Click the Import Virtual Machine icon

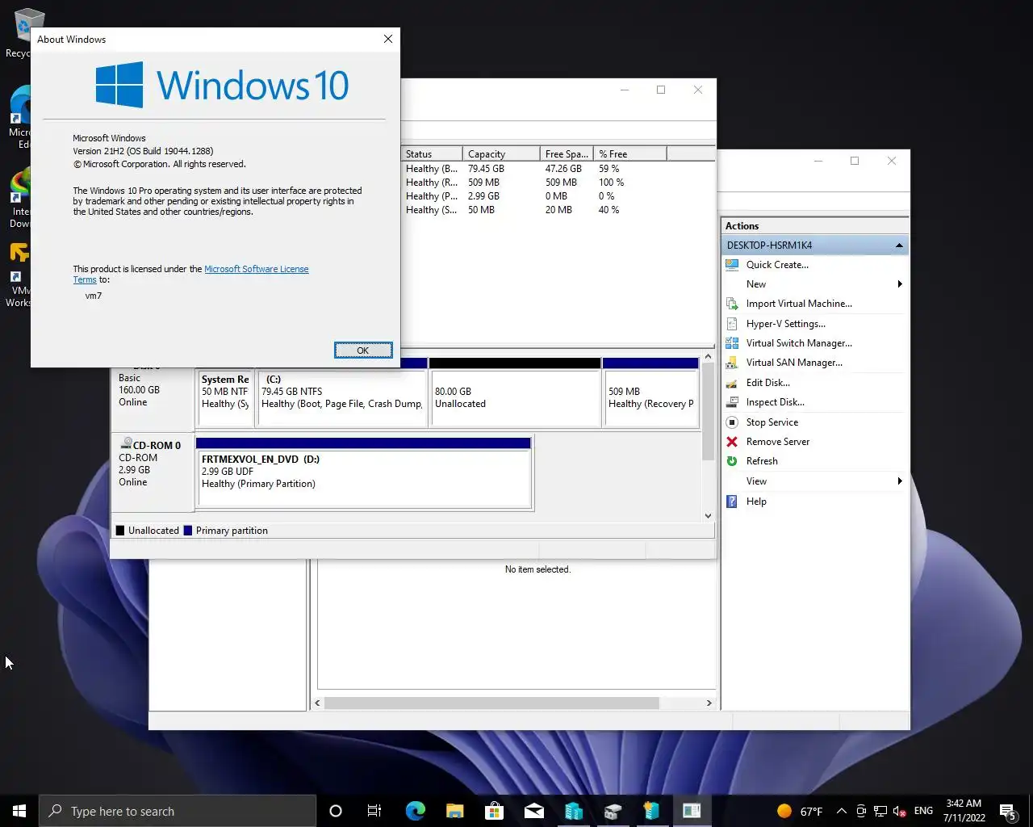pyautogui.click(x=732, y=304)
